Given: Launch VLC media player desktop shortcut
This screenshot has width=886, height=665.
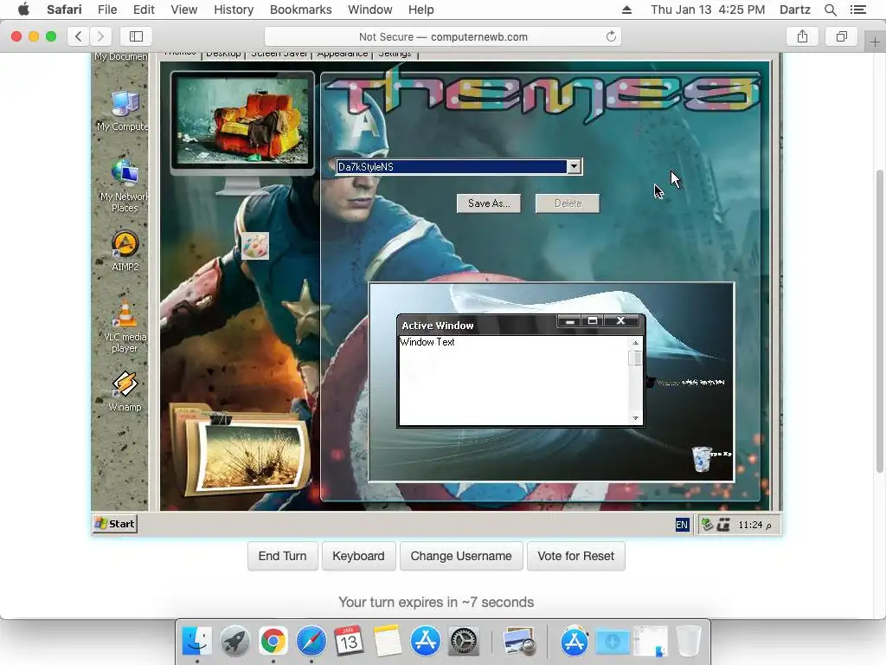Looking at the screenshot, I should [x=125, y=326].
